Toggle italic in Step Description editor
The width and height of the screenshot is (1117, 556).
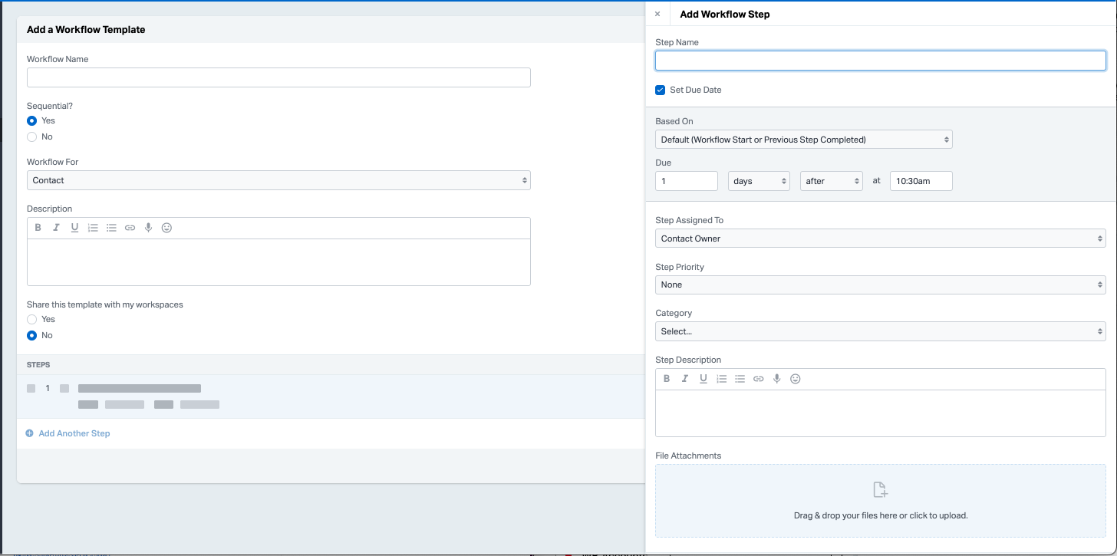pyautogui.click(x=685, y=379)
